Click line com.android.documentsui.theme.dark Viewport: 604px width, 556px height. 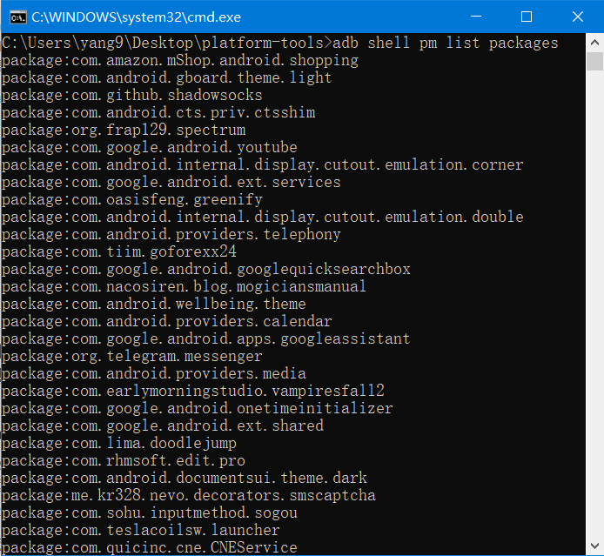[x=185, y=478]
